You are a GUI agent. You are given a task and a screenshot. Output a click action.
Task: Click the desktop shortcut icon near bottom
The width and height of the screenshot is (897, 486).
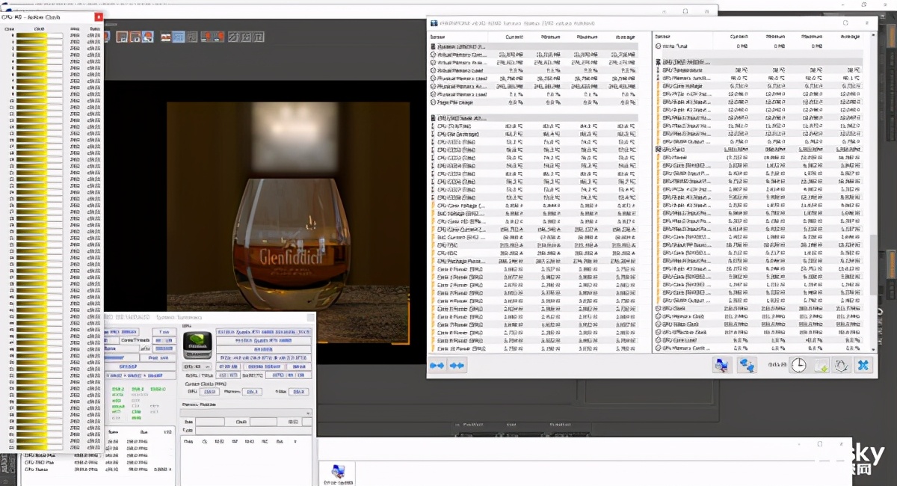[x=337, y=472]
